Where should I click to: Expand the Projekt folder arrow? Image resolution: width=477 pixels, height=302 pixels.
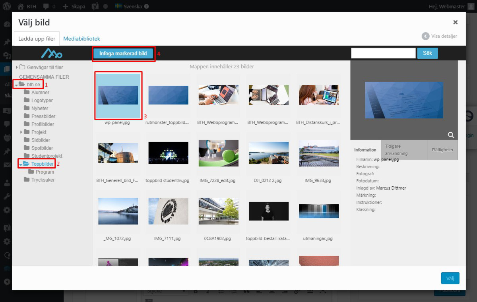tap(21, 132)
